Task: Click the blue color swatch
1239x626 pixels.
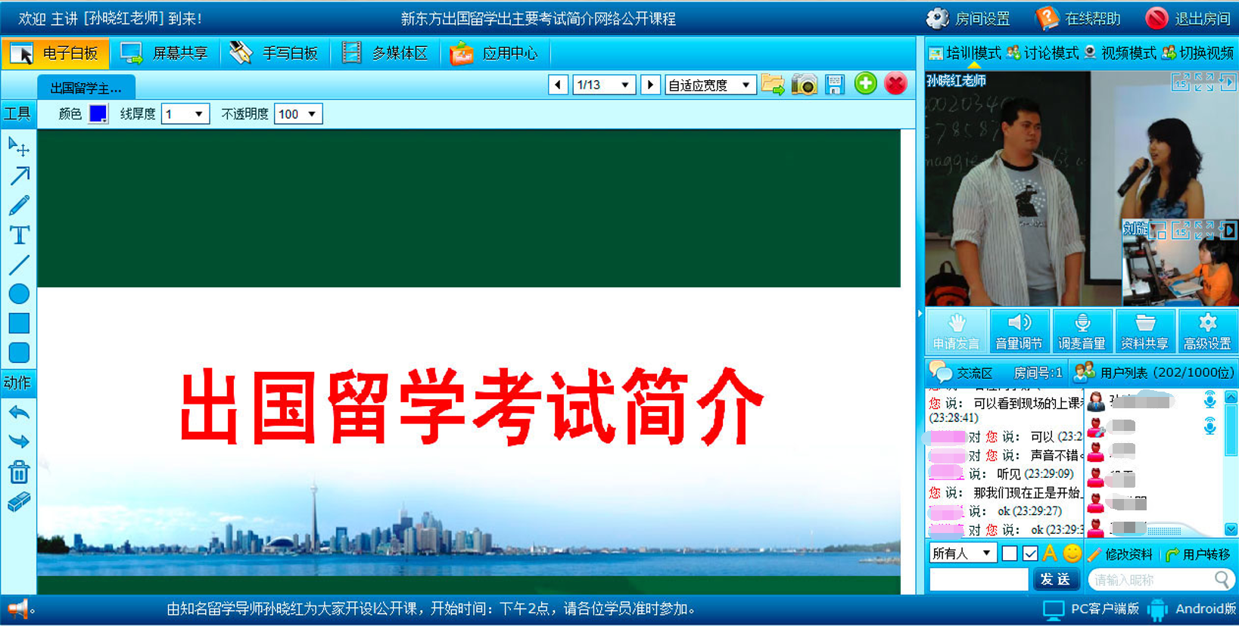Action: coord(98,114)
